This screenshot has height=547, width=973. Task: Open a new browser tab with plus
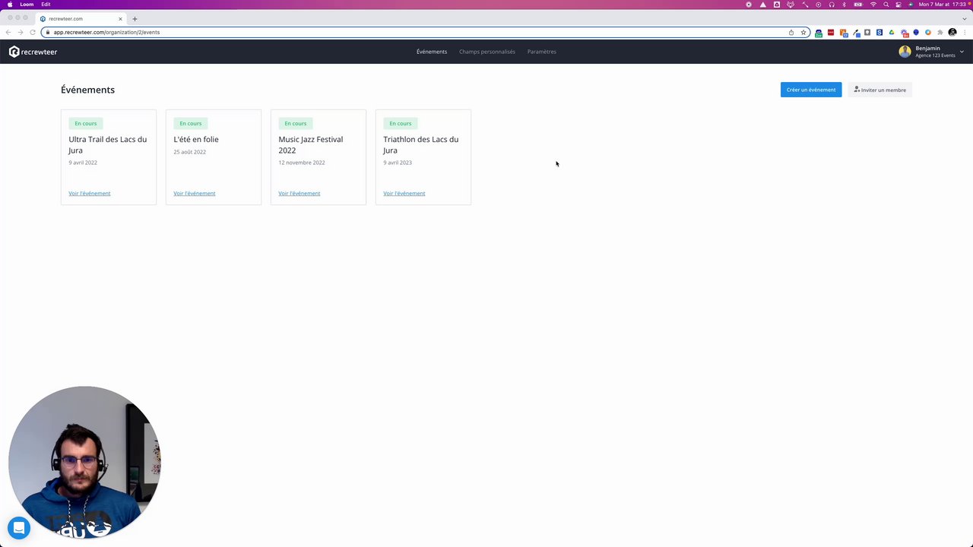[x=135, y=18]
